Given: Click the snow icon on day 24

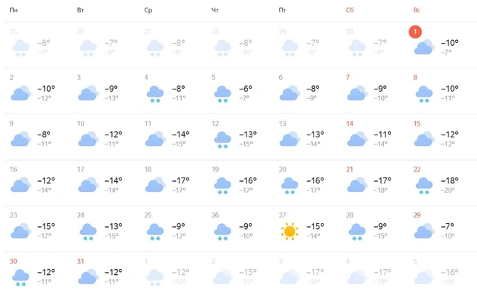Looking at the screenshot, I should 89,231.
